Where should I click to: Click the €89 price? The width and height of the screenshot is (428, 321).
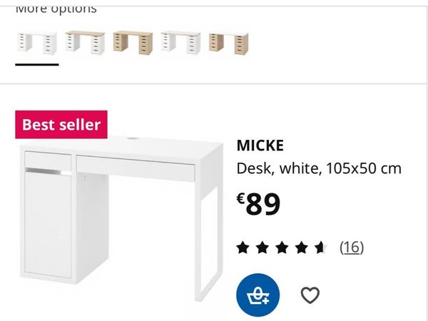(260, 205)
